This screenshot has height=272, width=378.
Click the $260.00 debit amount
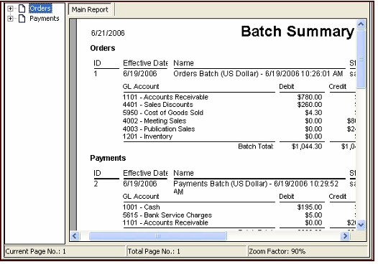310,105
